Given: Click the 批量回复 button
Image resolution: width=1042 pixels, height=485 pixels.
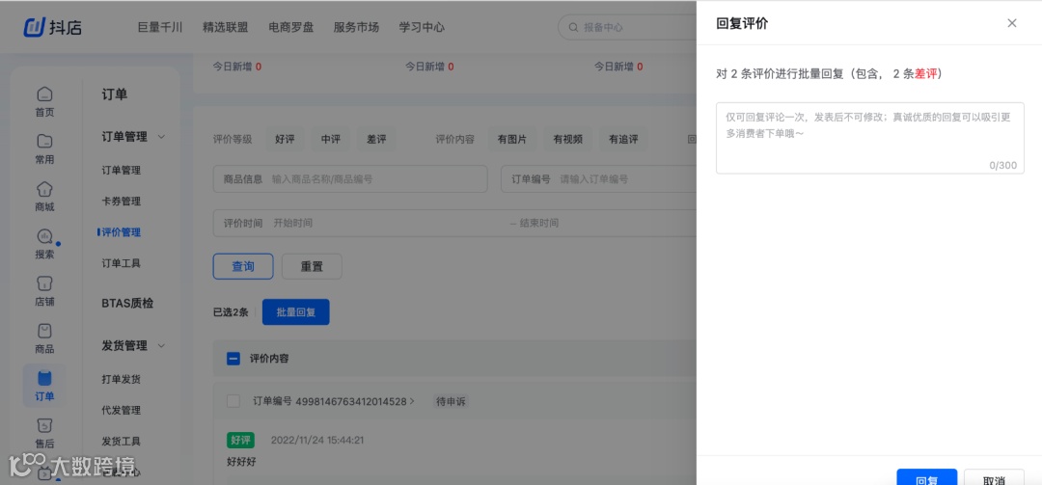Looking at the screenshot, I should click(296, 312).
